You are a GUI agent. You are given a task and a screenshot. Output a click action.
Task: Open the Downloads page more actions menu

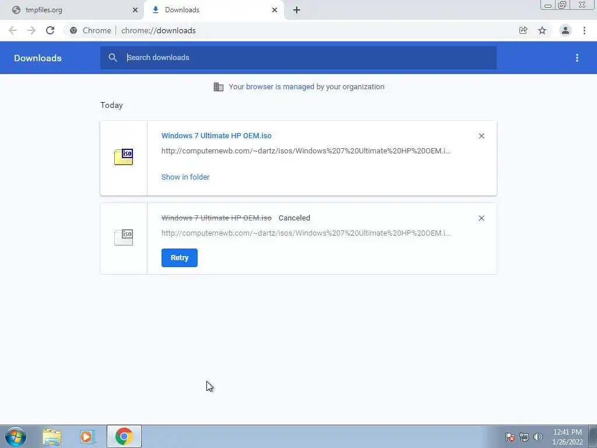click(577, 58)
